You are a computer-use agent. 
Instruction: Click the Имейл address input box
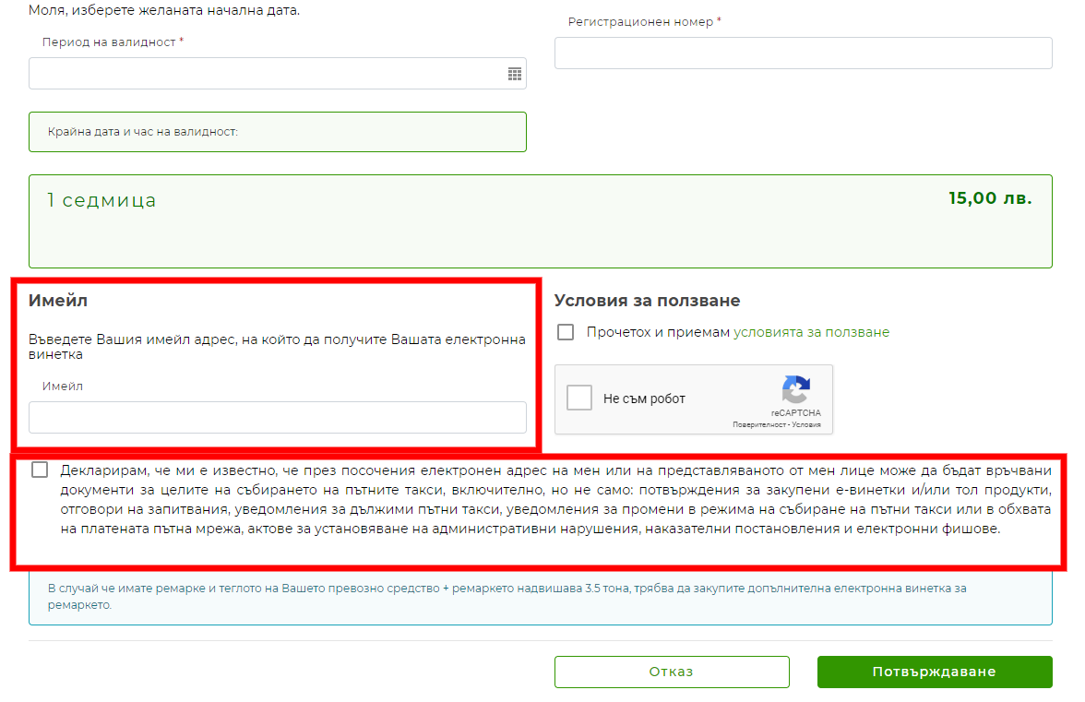coord(277,417)
